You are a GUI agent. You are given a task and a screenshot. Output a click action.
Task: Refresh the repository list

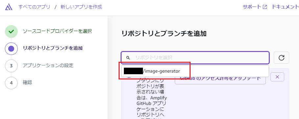coord(282,58)
